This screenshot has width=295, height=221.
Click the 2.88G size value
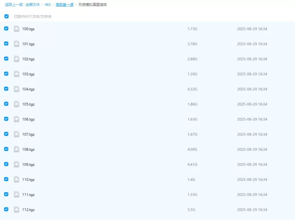pyautogui.click(x=192, y=59)
